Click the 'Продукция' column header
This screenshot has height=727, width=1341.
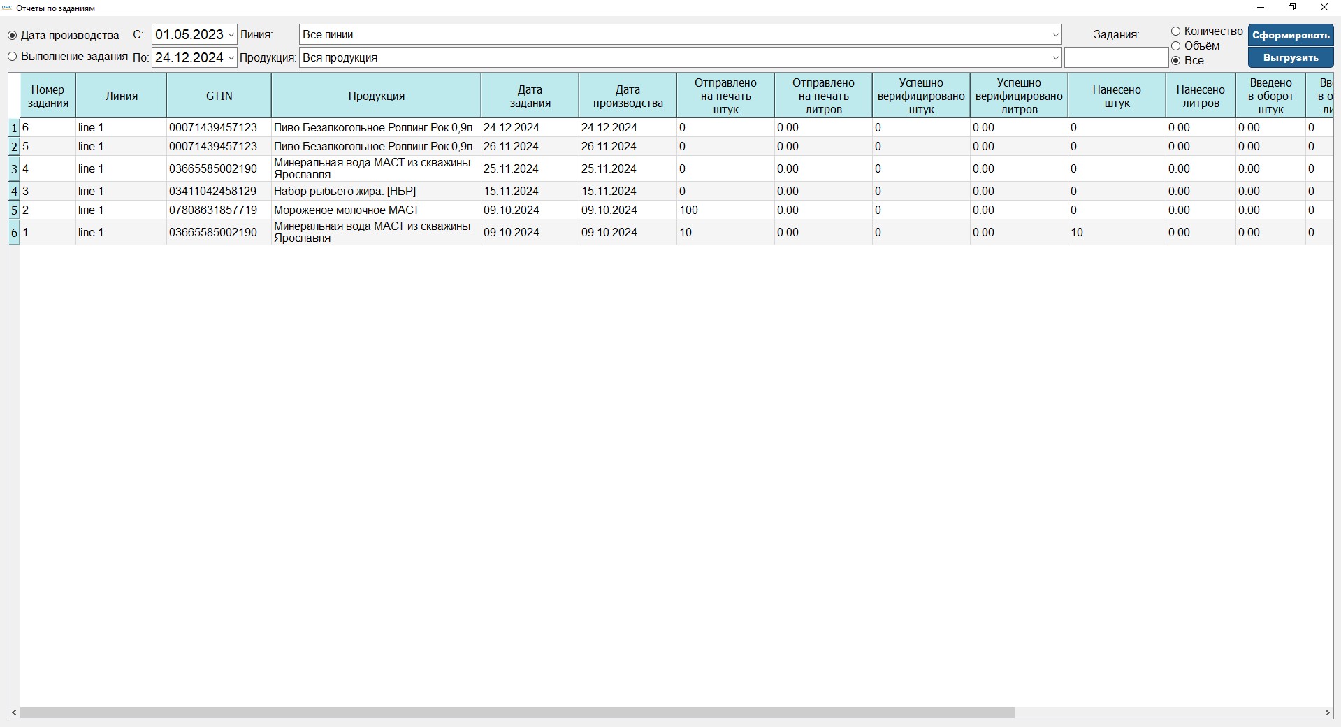(x=376, y=96)
